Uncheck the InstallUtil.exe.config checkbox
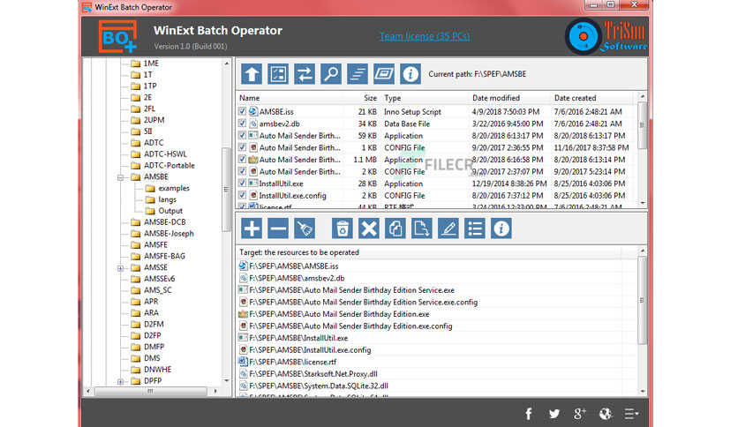The height and width of the screenshot is (427, 738). pyautogui.click(x=242, y=195)
